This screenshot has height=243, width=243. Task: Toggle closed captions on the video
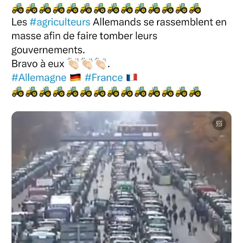click(x=219, y=124)
